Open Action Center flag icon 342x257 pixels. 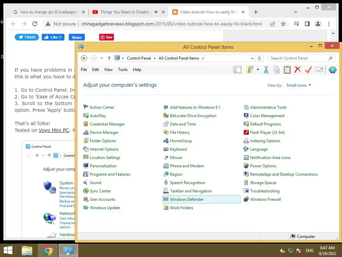86,107
